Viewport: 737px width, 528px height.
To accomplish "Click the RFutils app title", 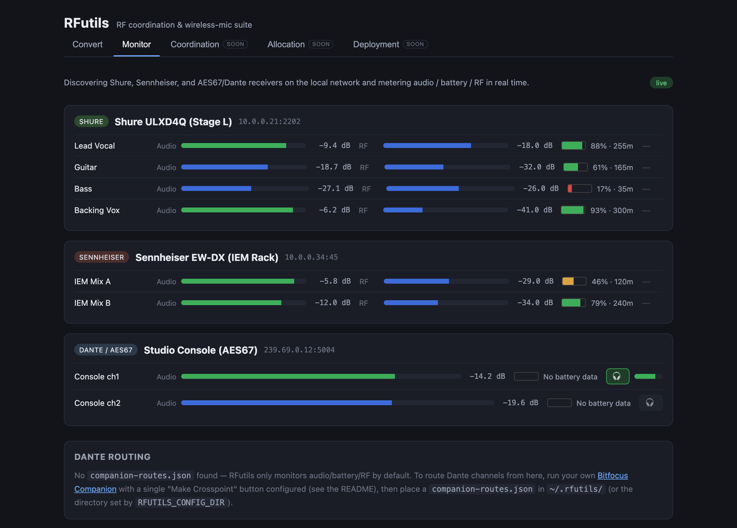I will click(87, 23).
